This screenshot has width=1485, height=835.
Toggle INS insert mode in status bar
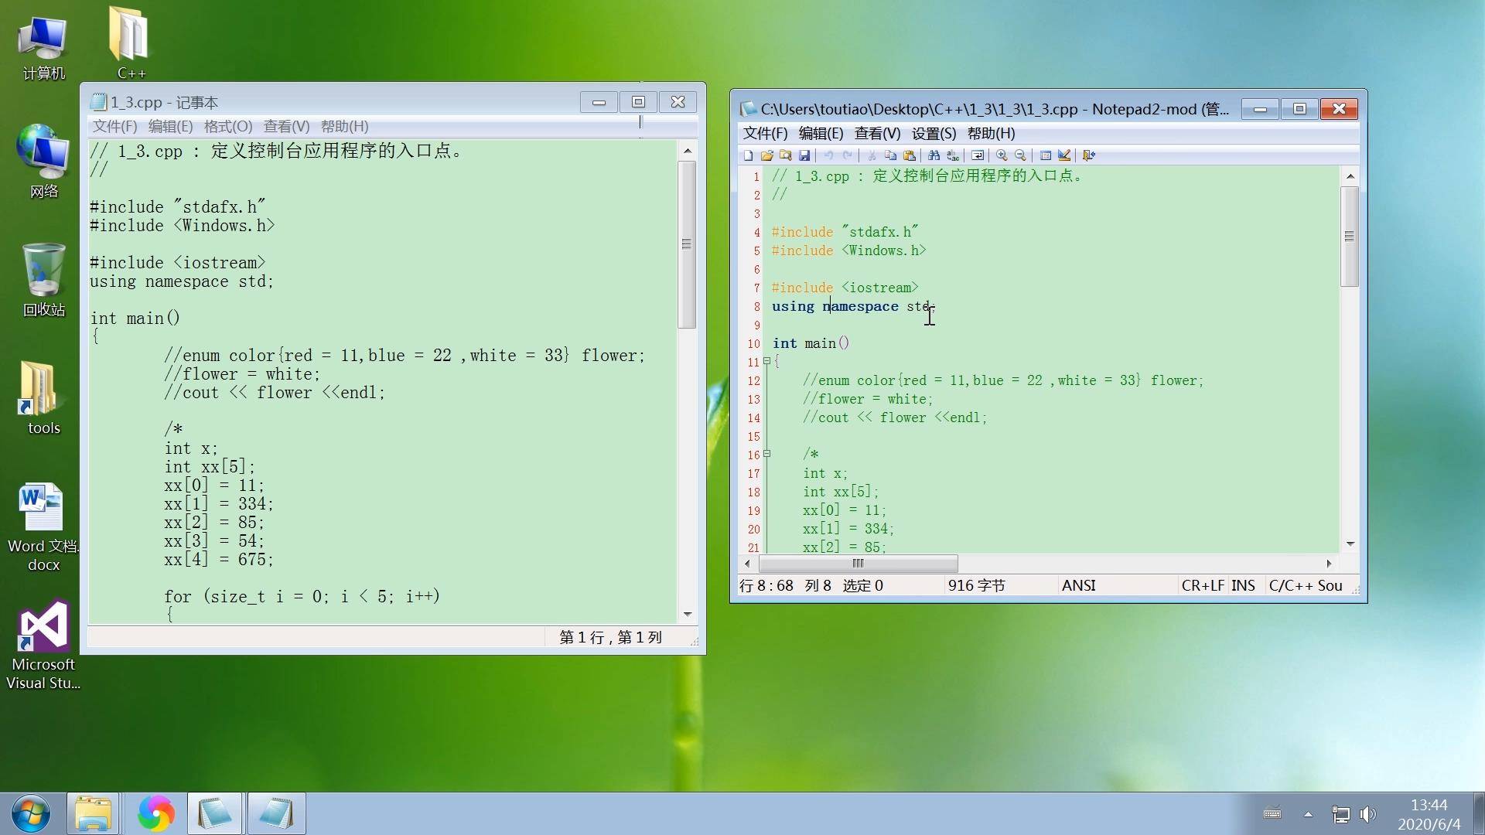[1243, 586]
